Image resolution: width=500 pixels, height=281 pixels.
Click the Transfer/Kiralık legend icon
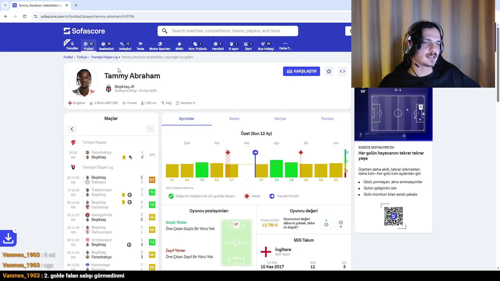[x=272, y=196]
